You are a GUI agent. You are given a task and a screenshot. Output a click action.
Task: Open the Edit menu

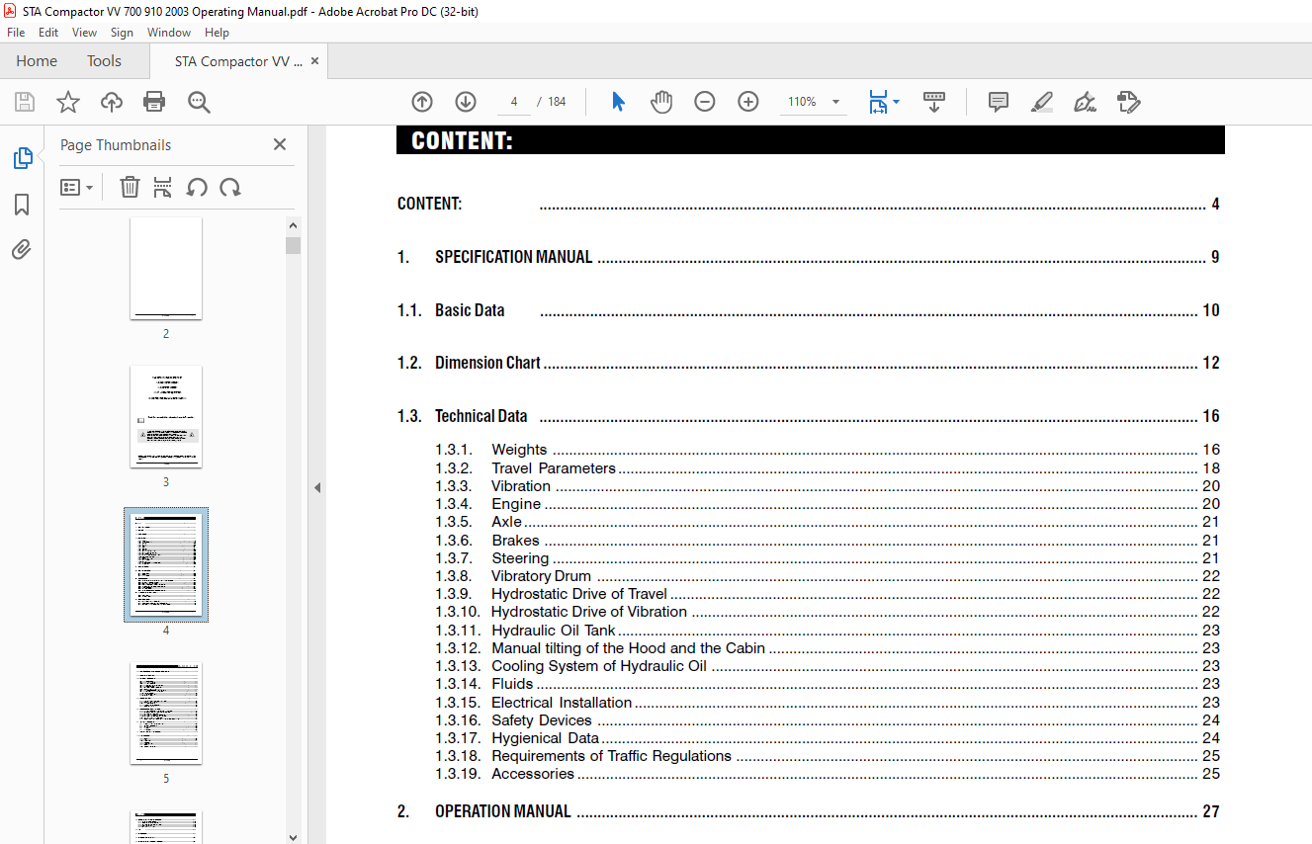(48, 33)
